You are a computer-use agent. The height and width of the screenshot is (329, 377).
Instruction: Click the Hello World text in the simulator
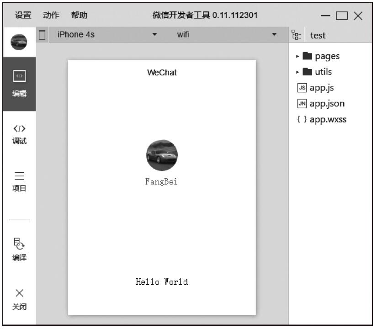pos(162,282)
